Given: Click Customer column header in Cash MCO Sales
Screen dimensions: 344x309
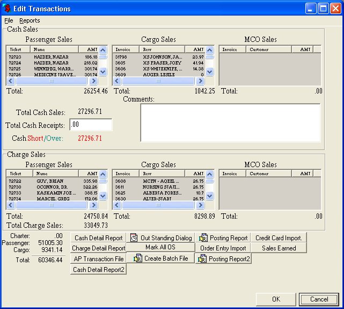Looking at the screenshot, I should pos(269,49).
